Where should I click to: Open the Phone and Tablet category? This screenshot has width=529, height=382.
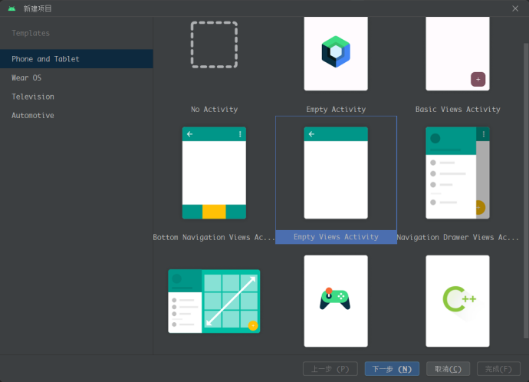[77, 59]
